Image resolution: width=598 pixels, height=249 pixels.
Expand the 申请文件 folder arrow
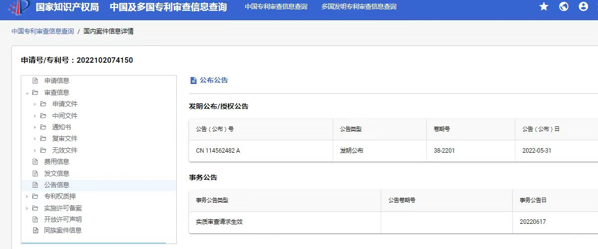pos(35,104)
